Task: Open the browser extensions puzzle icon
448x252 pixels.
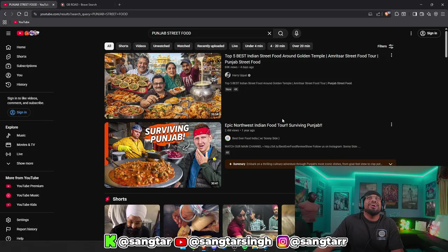Action: (397, 14)
